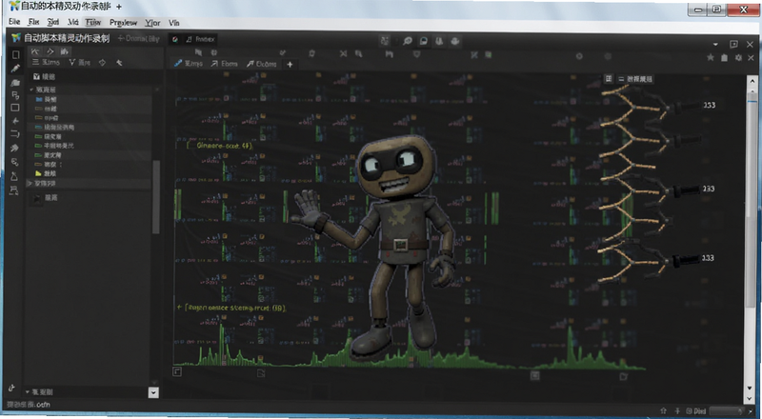Click the magnifier speech-bubble icon in top toolbar
The image size is (762, 419).
click(x=408, y=41)
